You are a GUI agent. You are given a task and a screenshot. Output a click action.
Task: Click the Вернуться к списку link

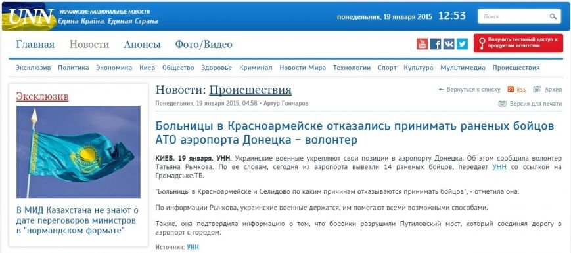coord(473,89)
